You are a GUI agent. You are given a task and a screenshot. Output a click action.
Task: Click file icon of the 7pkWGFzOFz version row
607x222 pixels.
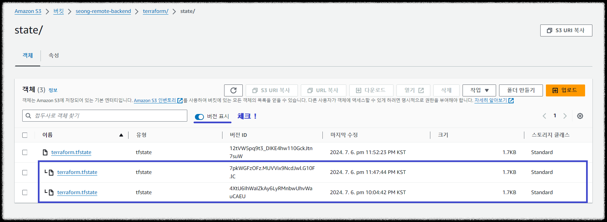point(51,172)
